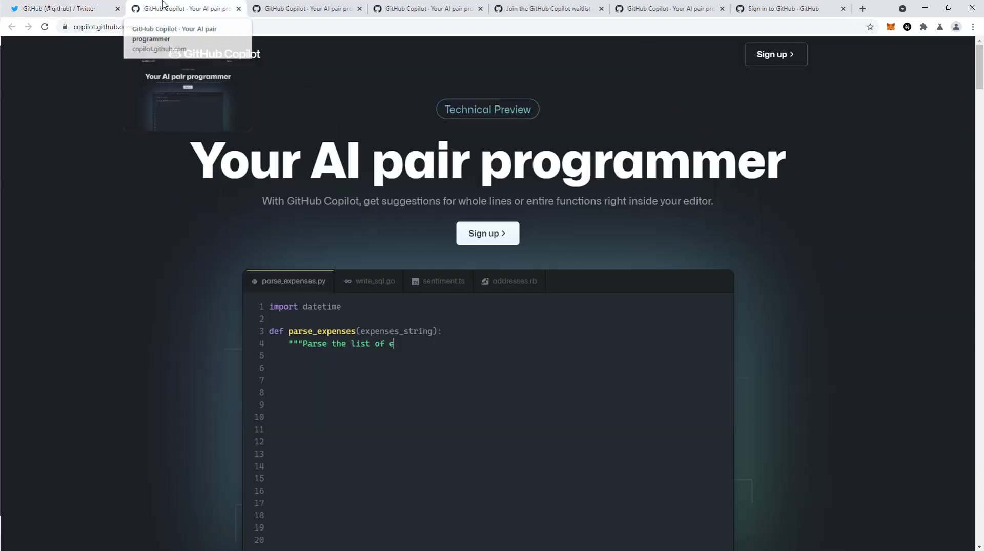Screen dimensions: 984x551
Task: Click the Sign up button under headline
Action: 487,233
